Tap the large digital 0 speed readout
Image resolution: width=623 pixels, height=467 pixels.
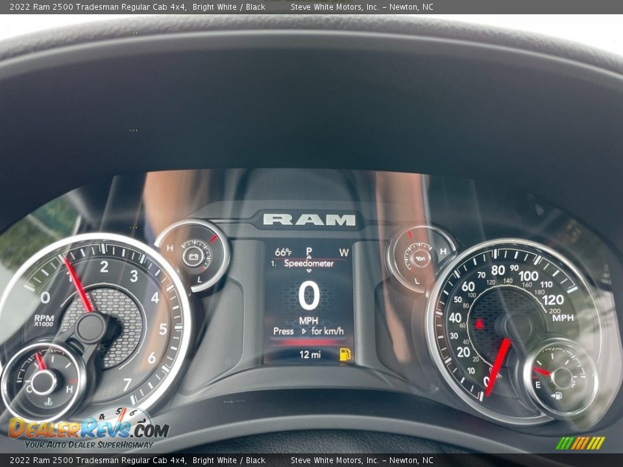(x=309, y=296)
